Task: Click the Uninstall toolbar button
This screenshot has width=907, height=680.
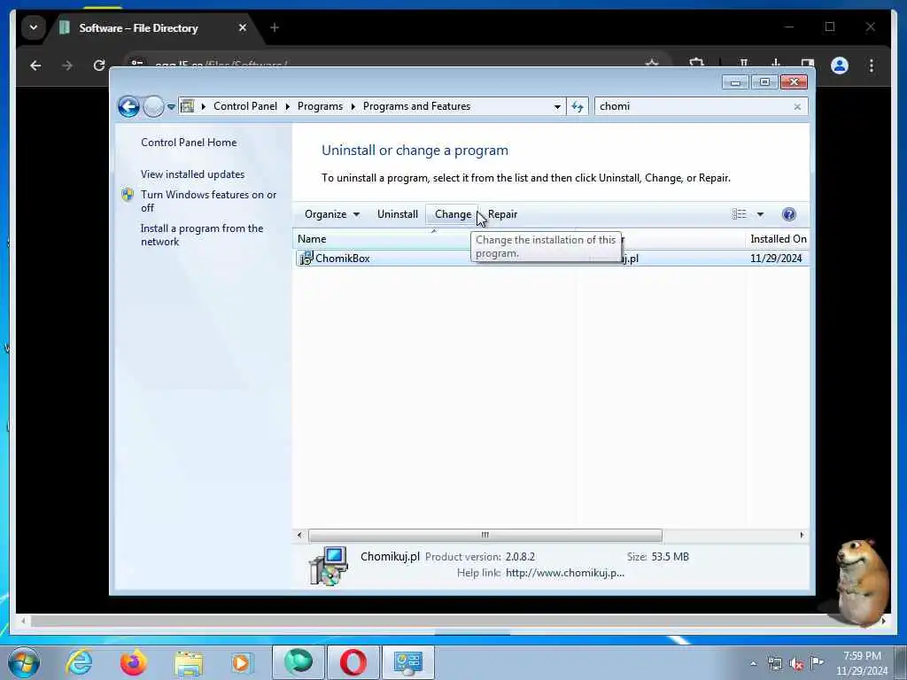Action: click(x=398, y=214)
